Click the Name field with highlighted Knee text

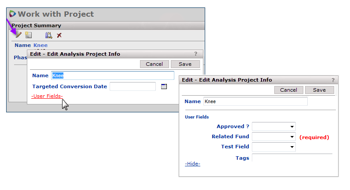tap(112, 75)
